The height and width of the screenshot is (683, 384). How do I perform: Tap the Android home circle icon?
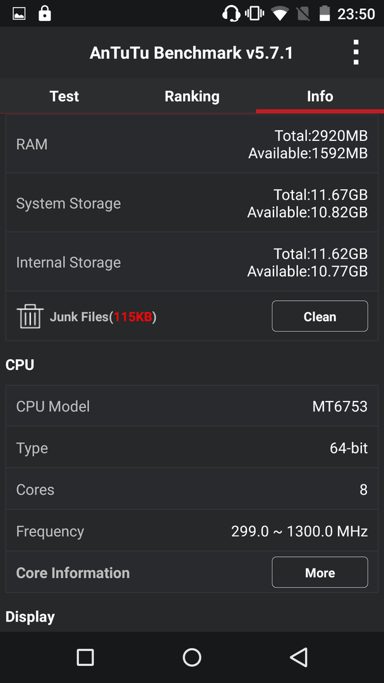tap(192, 657)
